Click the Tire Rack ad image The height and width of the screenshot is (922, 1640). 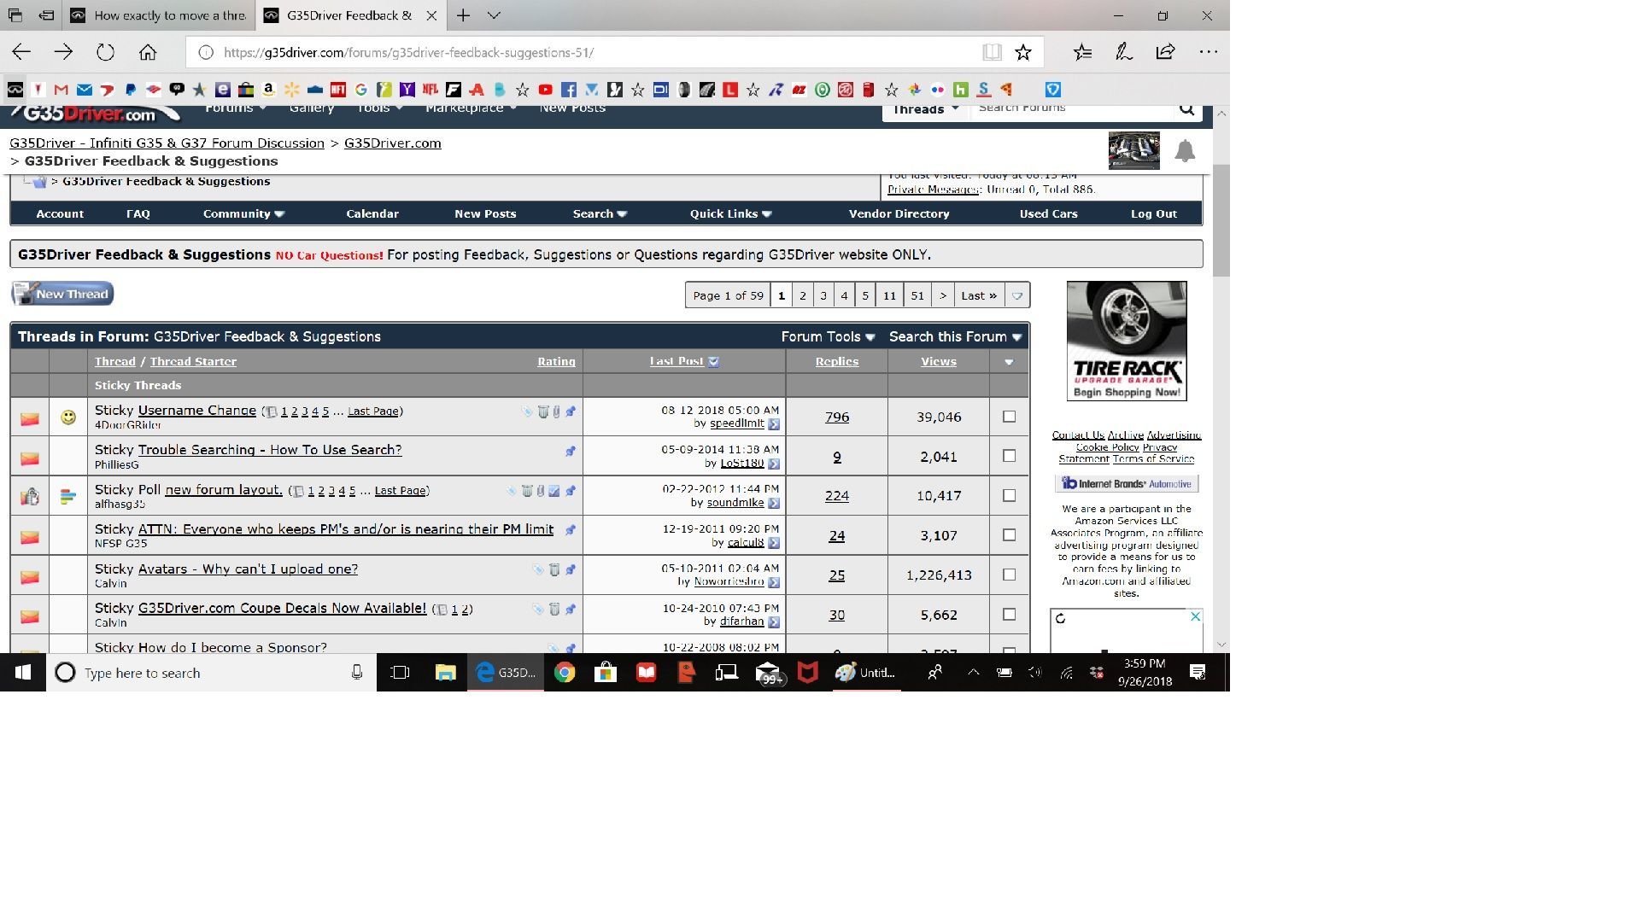point(1126,341)
